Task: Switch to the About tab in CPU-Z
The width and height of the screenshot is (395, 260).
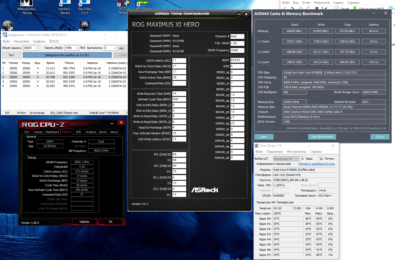Action: coord(114,132)
